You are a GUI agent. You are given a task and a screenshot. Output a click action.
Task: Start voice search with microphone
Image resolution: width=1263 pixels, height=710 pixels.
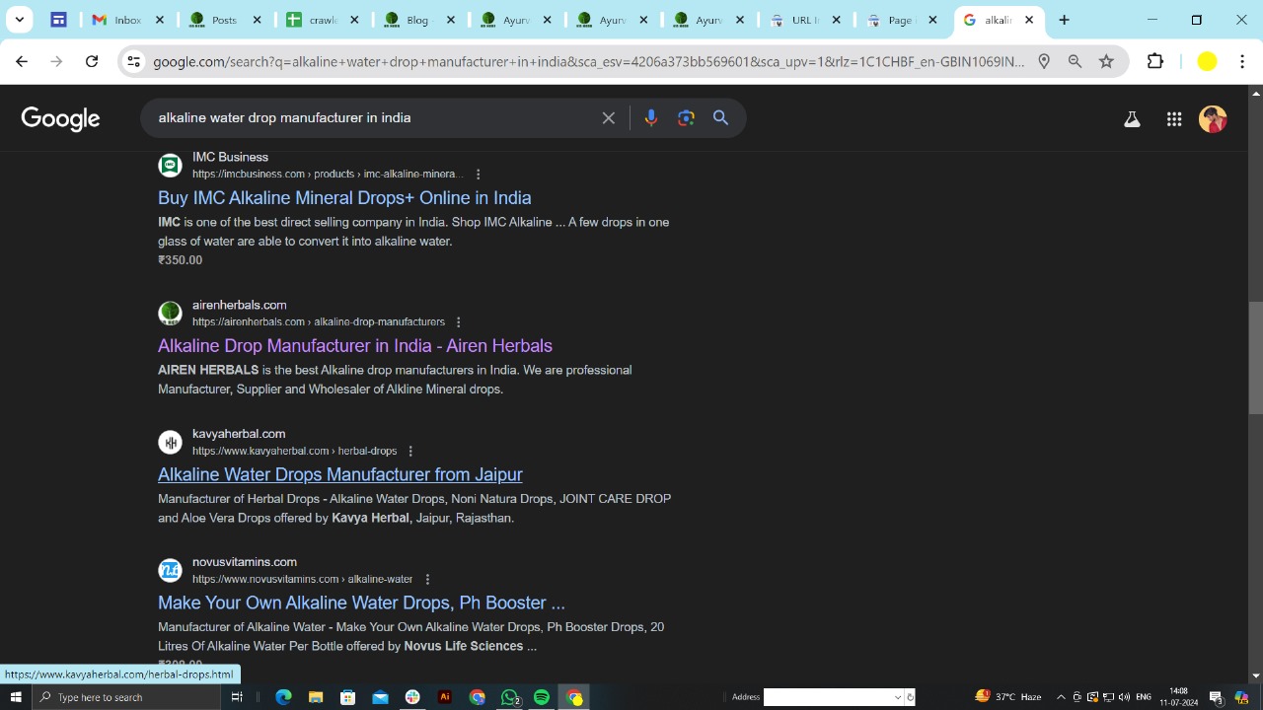coord(650,117)
